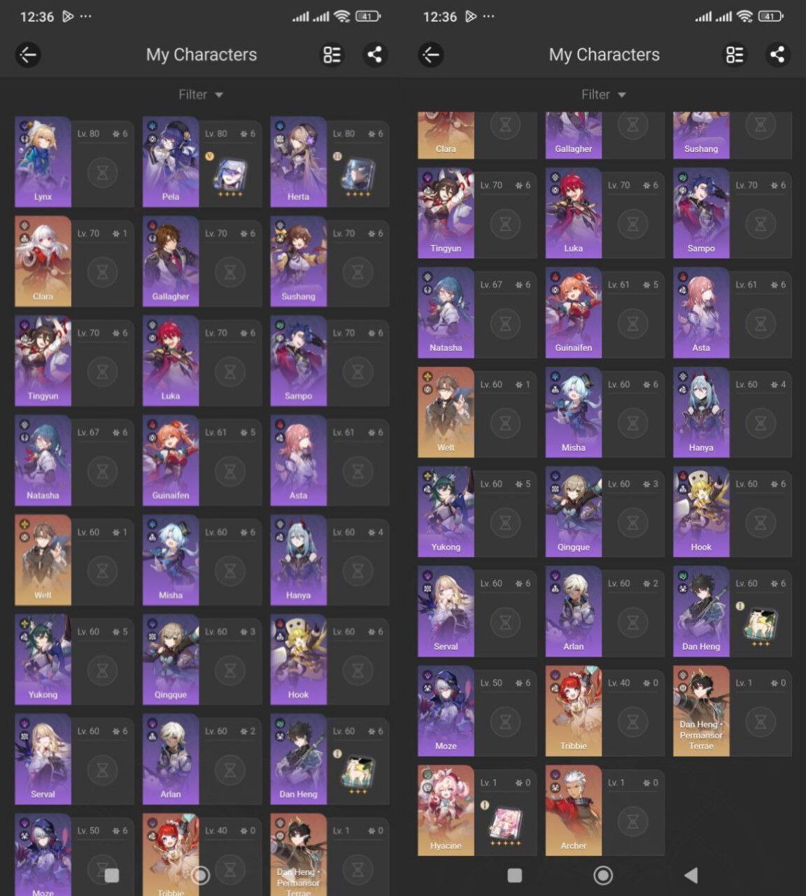Tap the back arrow in the right screenshot
Image resolution: width=806 pixels, height=896 pixels.
[431, 55]
